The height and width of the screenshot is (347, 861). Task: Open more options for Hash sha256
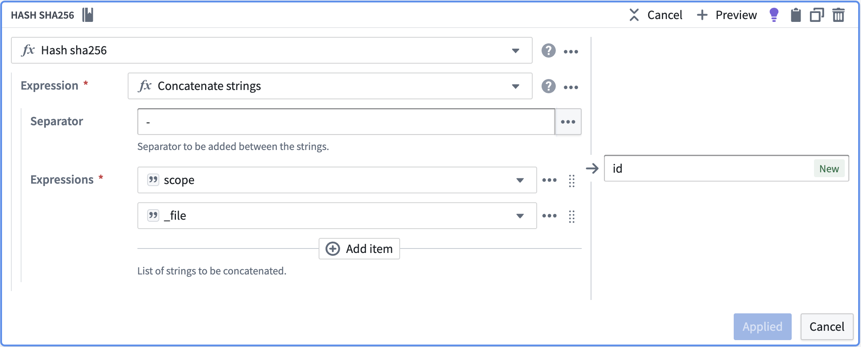571,51
